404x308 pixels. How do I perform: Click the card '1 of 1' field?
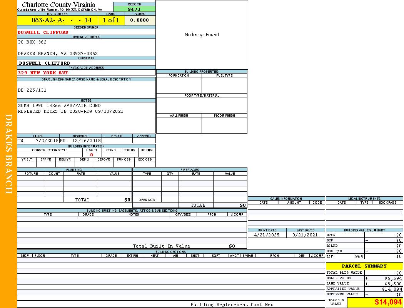111,20
